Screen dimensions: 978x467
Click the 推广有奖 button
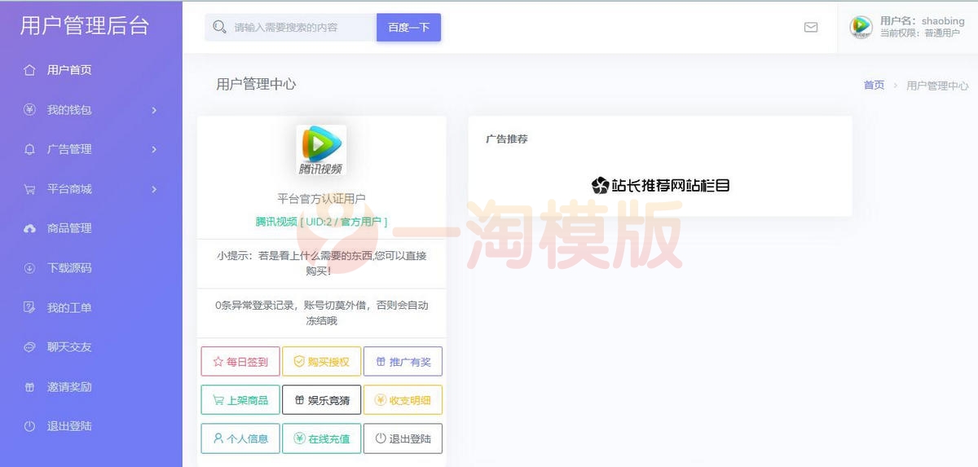(x=403, y=361)
